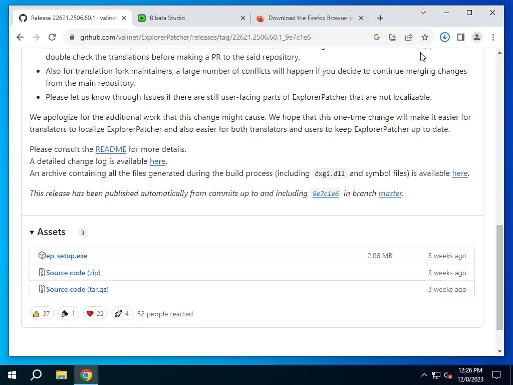
Task: Download ep_setup.exe
Action: coord(67,256)
